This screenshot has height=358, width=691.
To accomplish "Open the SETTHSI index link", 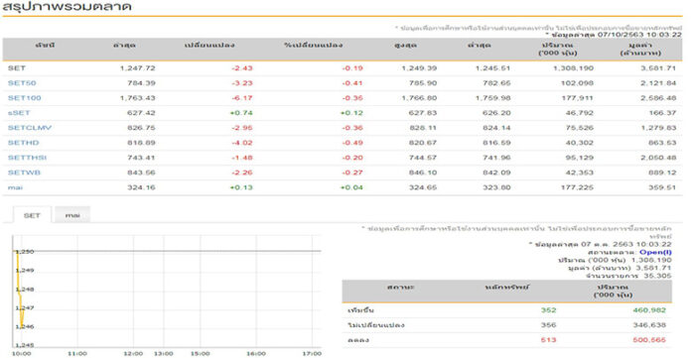I will point(27,158).
